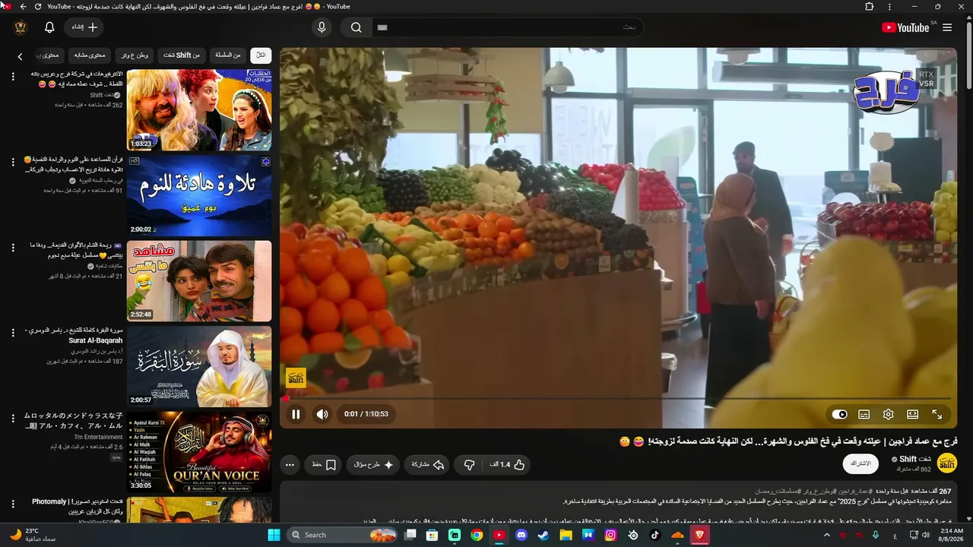Open the account avatar menu

coord(21,27)
